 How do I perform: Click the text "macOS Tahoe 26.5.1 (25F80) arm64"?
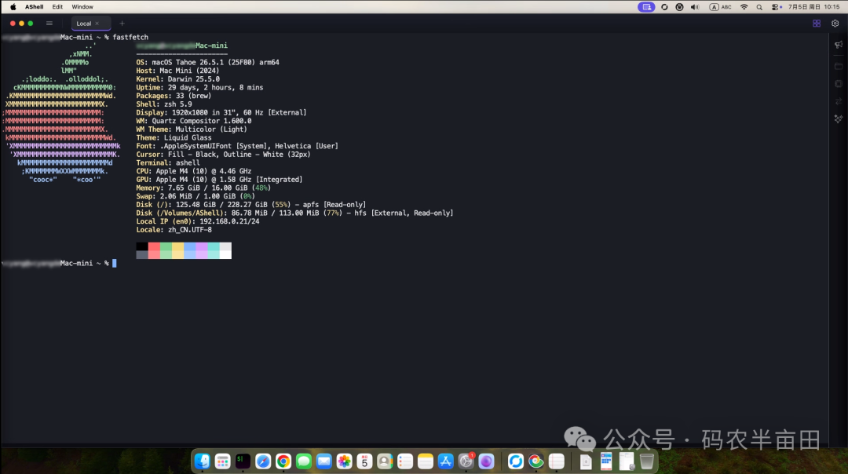215,62
